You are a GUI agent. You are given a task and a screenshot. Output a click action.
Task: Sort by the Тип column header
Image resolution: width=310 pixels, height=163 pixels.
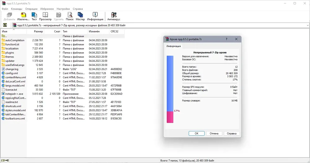(x=74, y=31)
